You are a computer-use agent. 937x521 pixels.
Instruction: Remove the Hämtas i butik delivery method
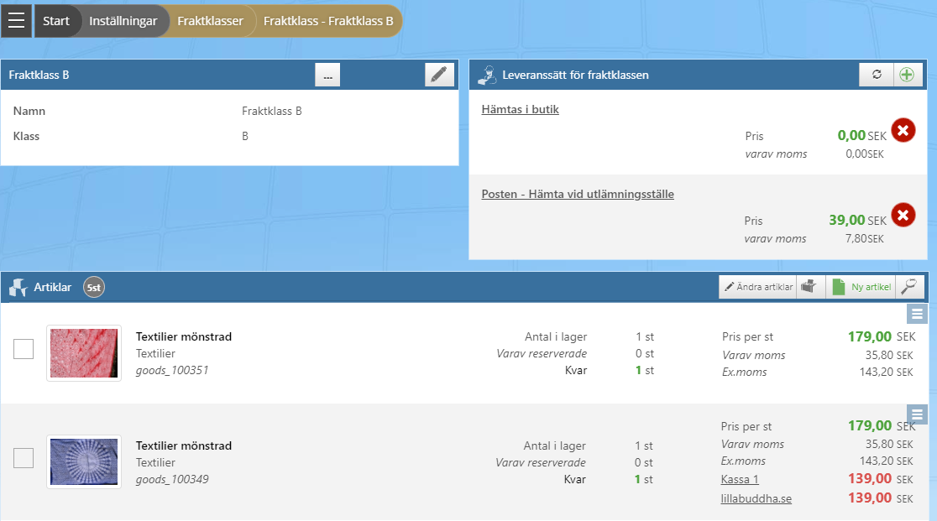click(903, 130)
